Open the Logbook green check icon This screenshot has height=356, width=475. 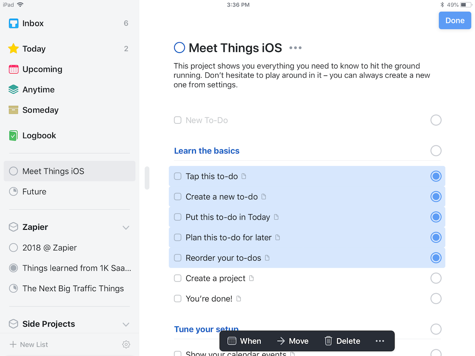tap(13, 136)
